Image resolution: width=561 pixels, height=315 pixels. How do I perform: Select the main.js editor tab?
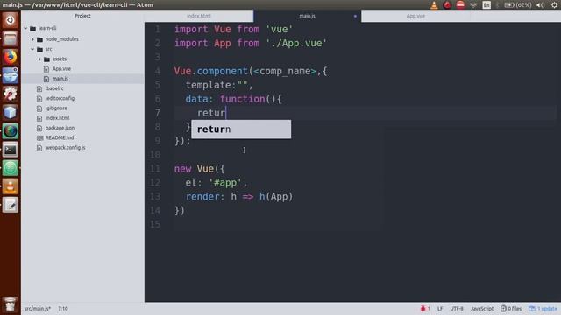coord(307,16)
